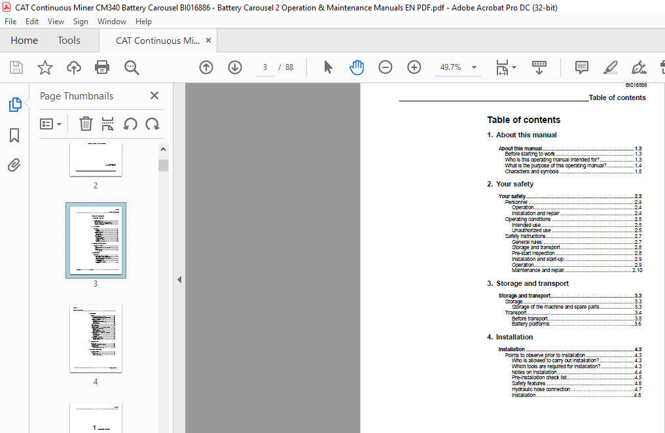
Task: Toggle read mode scrolling icon
Action: [539, 67]
